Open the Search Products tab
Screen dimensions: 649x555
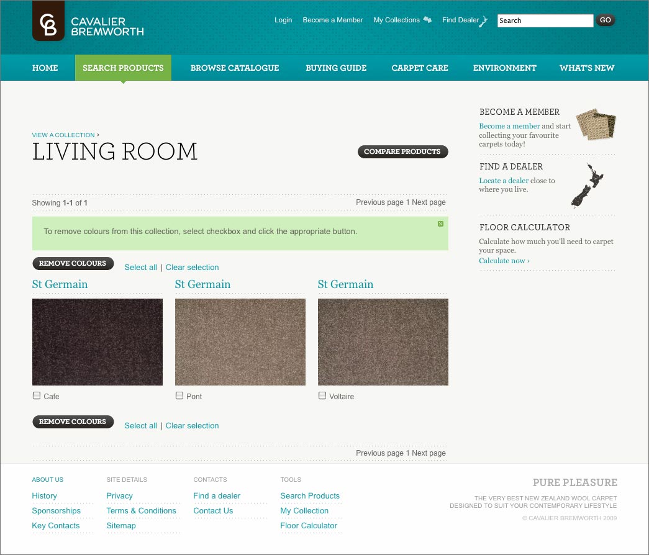[x=123, y=68]
